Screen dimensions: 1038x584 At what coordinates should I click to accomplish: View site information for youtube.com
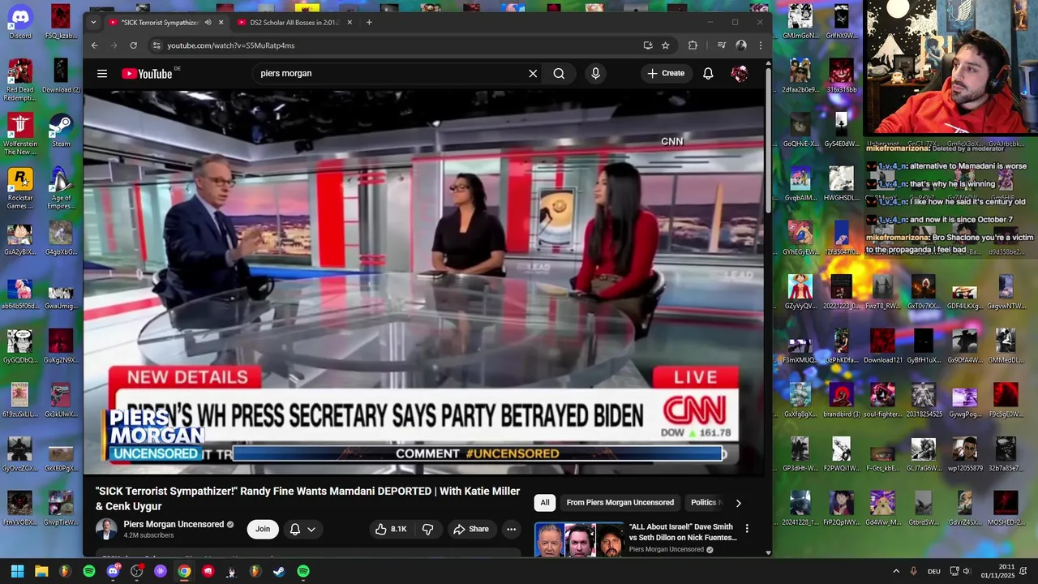click(x=157, y=45)
